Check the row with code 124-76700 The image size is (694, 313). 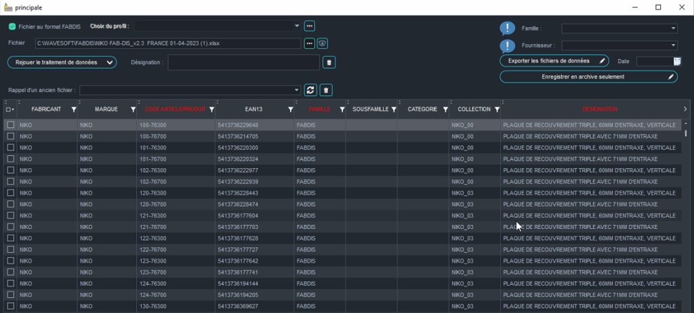[x=11, y=295]
